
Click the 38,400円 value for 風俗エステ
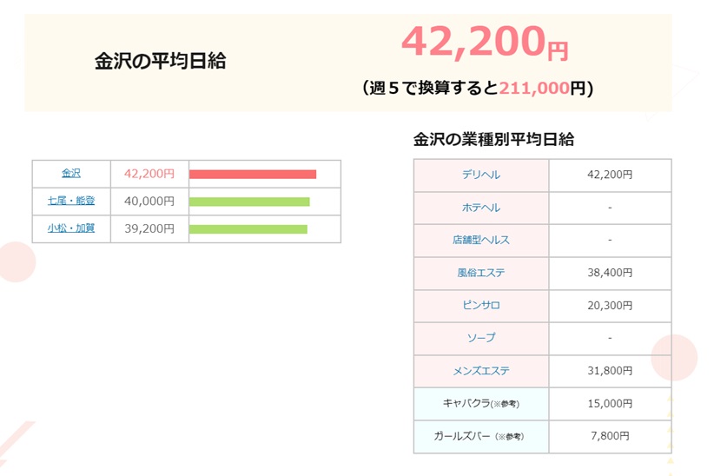(610, 273)
